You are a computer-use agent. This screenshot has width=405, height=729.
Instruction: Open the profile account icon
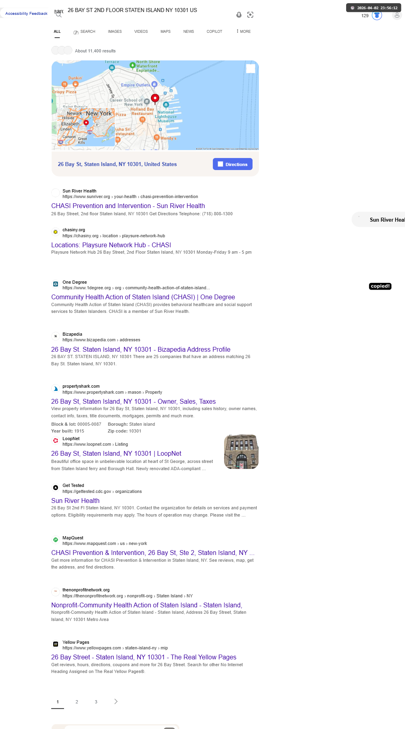coord(397,15)
